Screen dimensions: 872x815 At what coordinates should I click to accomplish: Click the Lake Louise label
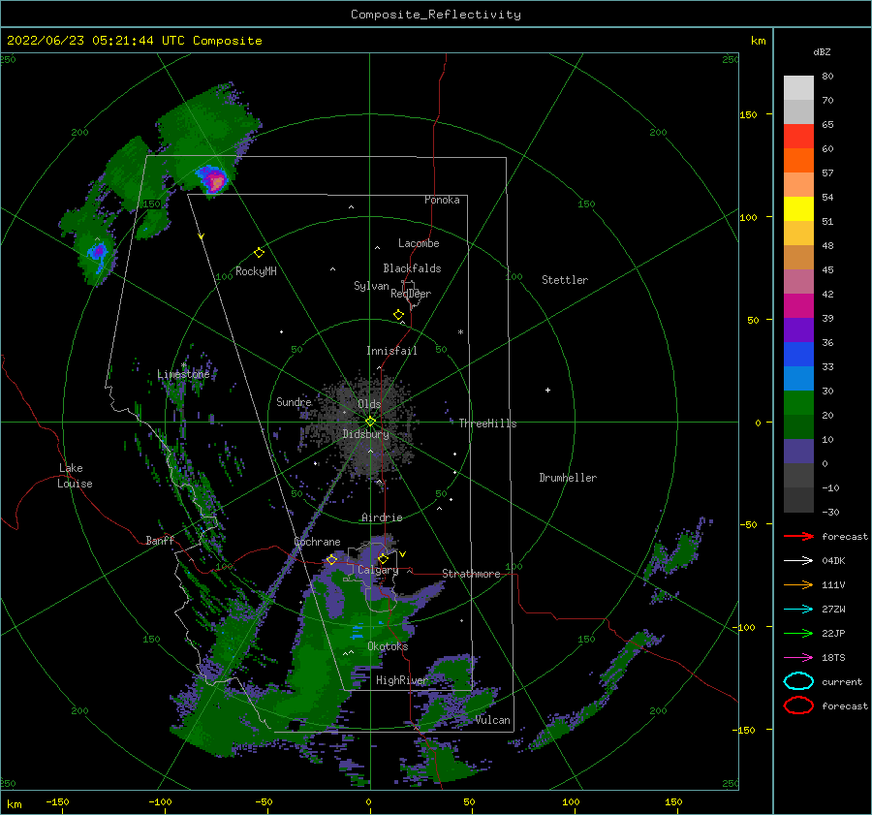coord(75,476)
